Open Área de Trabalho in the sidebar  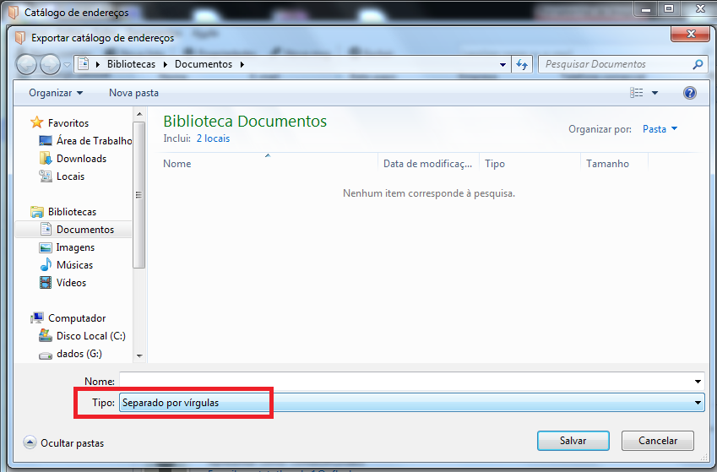(94, 141)
